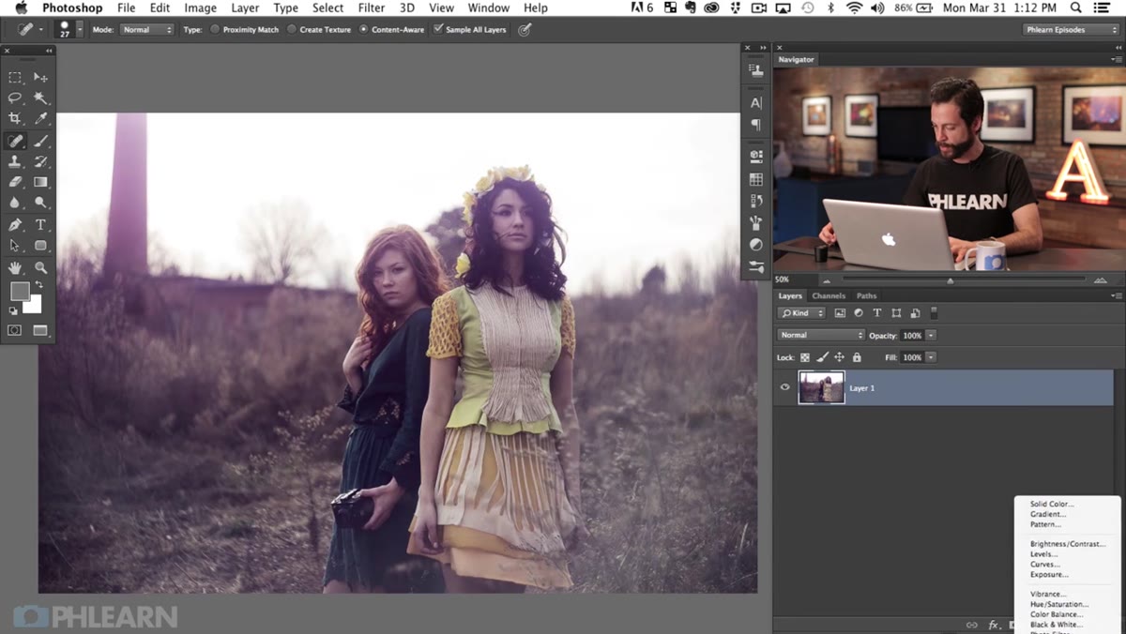
Task: Open the Layers panel flyout menu
Action: click(x=1115, y=295)
